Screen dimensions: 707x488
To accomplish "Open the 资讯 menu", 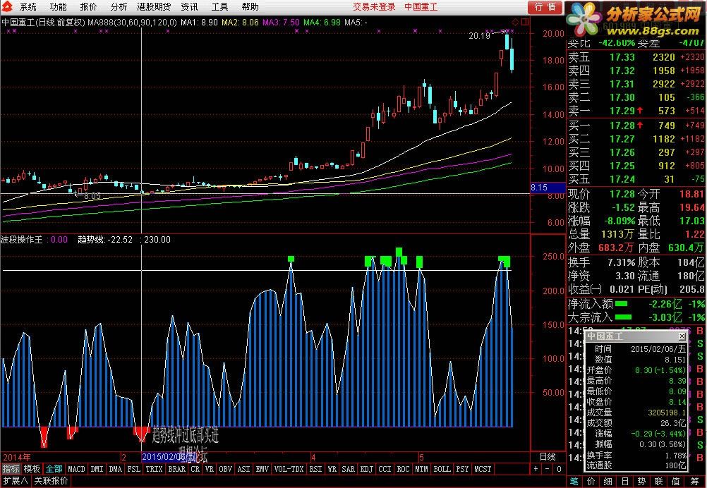I will pos(189,7).
